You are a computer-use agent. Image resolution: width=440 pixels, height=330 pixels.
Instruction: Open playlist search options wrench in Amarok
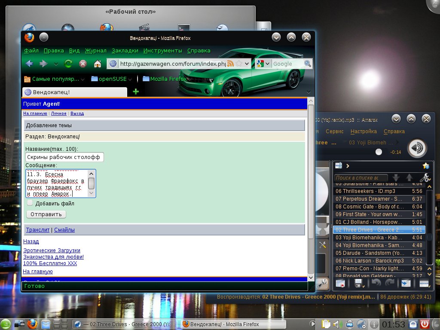(425, 177)
